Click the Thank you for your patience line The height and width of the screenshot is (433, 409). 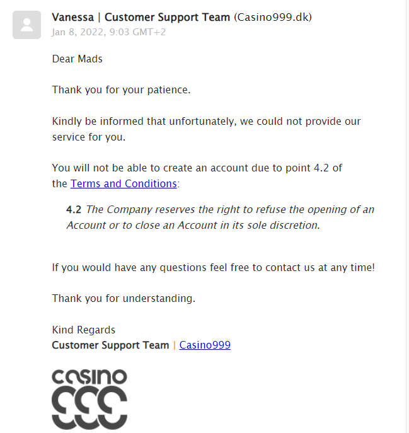pyautogui.click(x=121, y=90)
